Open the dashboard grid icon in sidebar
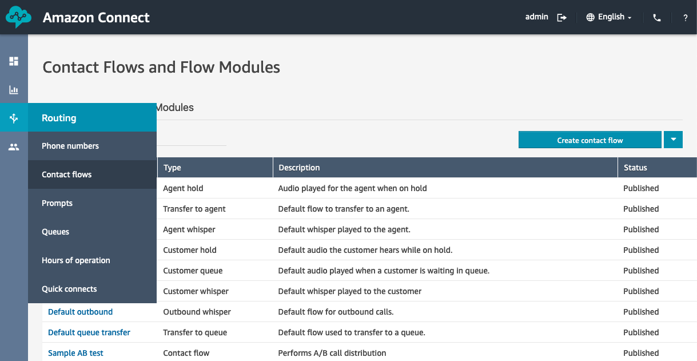 [14, 61]
